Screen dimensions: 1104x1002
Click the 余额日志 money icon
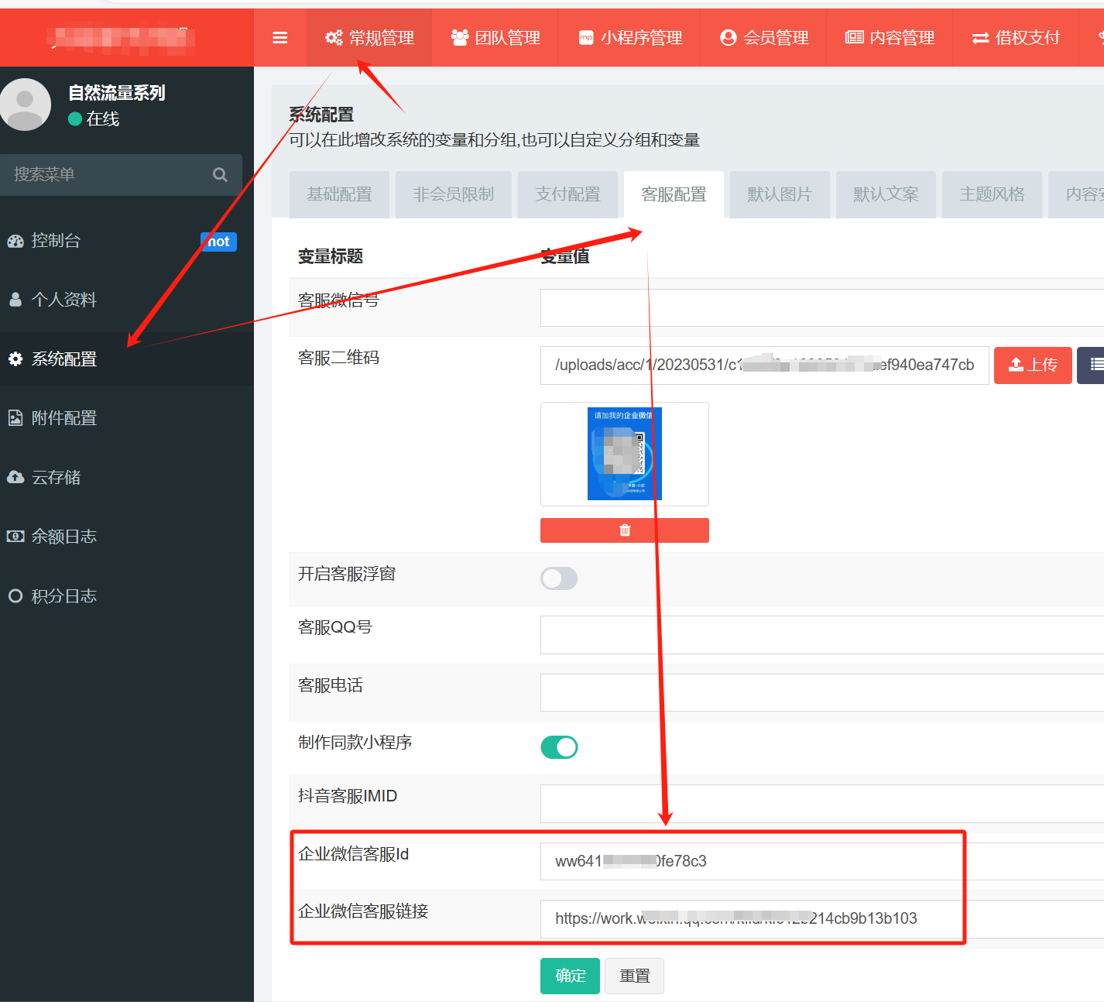tap(15, 537)
